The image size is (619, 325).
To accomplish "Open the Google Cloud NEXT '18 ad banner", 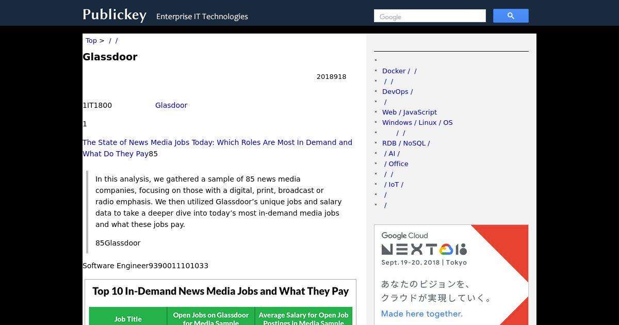I will pos(451,275).
